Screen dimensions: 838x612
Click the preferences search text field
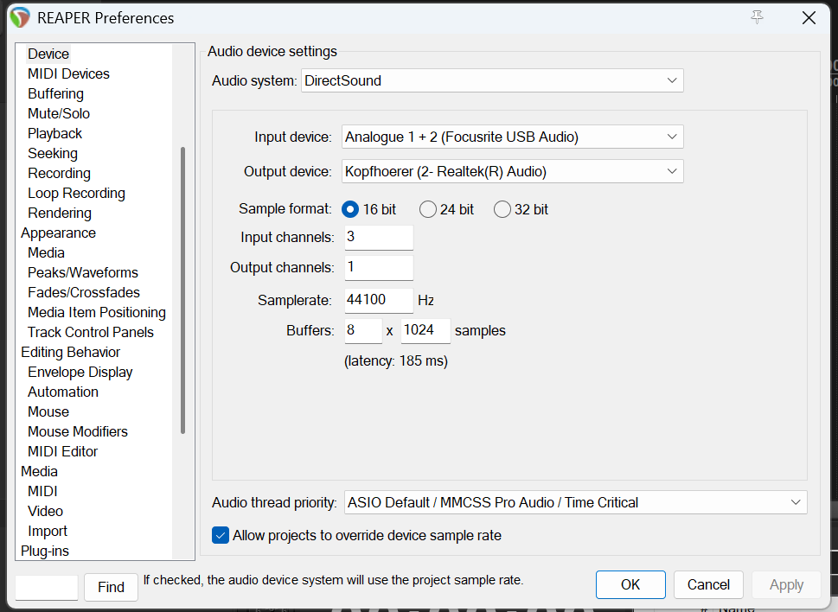[47, 588]
